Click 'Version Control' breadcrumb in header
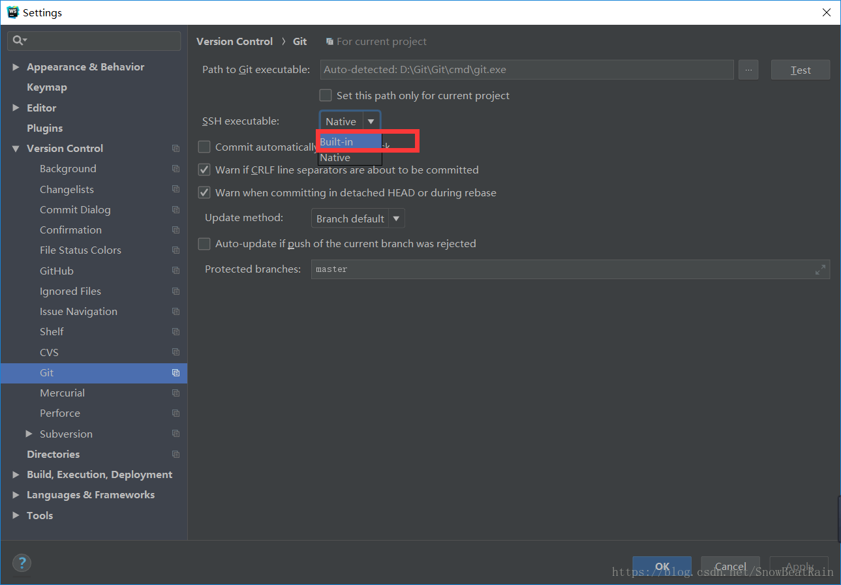Screen dimensions: 841x585 tap(235, 41)
